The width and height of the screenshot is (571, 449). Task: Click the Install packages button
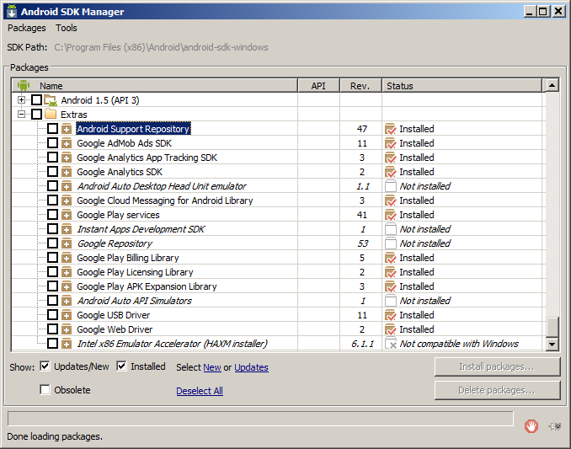pyautogui.click(x=497, y=366)
